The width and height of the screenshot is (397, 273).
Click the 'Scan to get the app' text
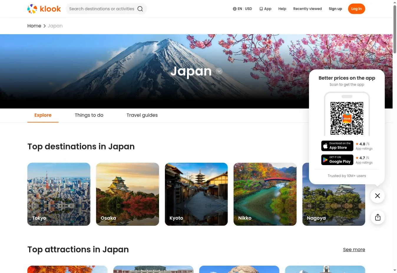coord(347,85)
